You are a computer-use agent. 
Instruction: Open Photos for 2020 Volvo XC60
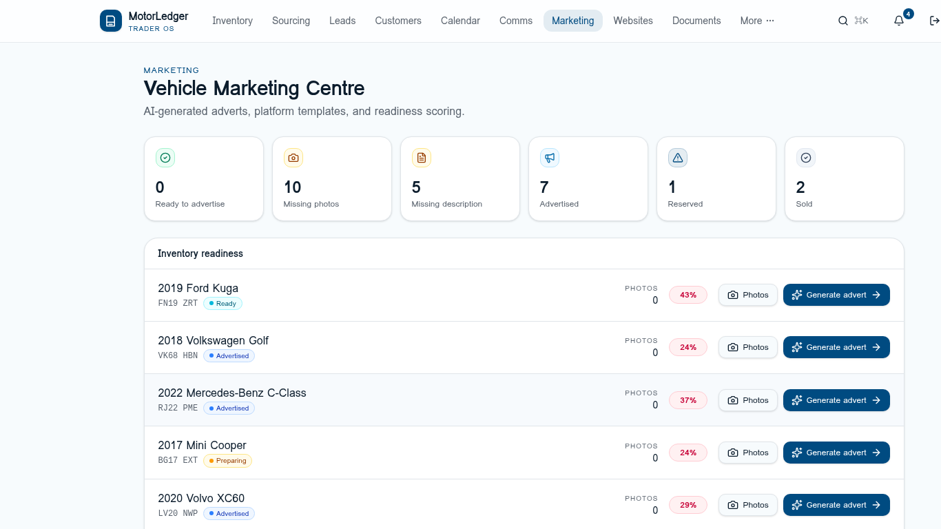pos(748,505)
